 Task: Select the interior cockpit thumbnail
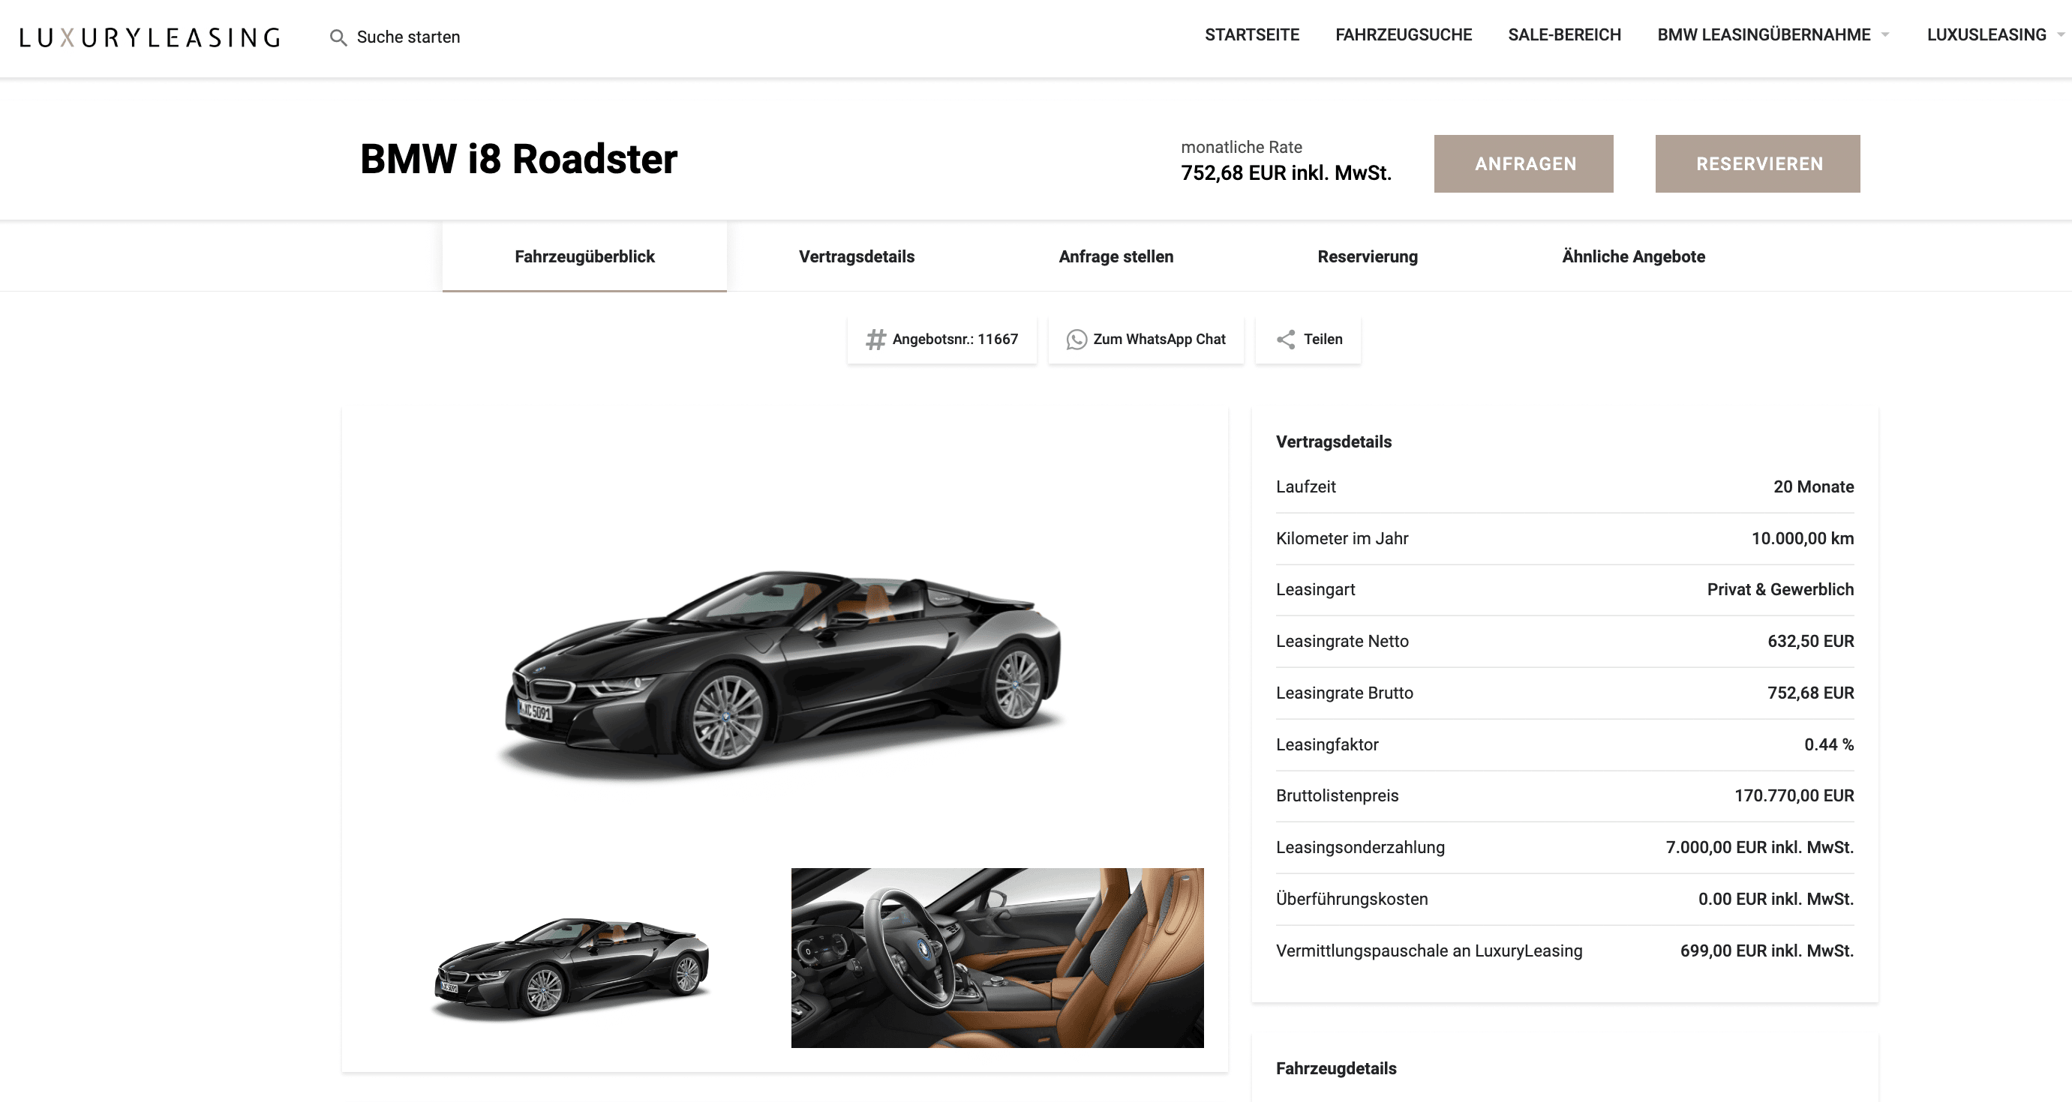click(998, 957)
